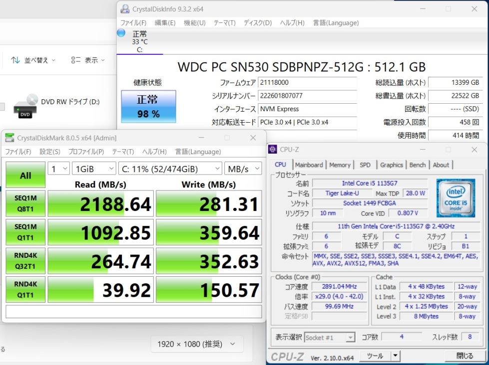Image resolution: width=489 pixels, height=365 pixels.
Task: Open the 1GiB test size dropdown
Action: (x=94, y=169)
